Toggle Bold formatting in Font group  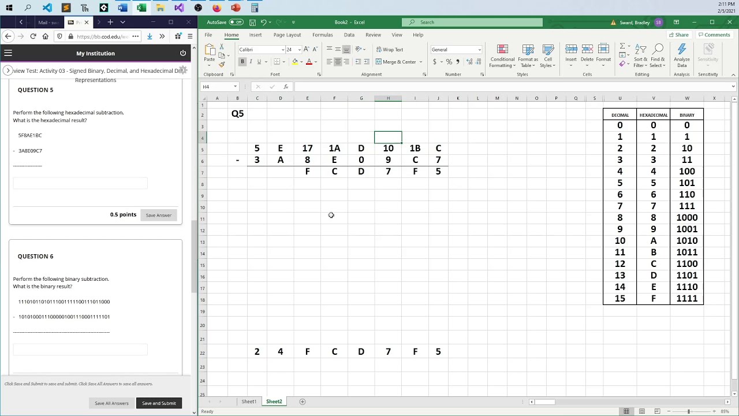coord(242,62)
